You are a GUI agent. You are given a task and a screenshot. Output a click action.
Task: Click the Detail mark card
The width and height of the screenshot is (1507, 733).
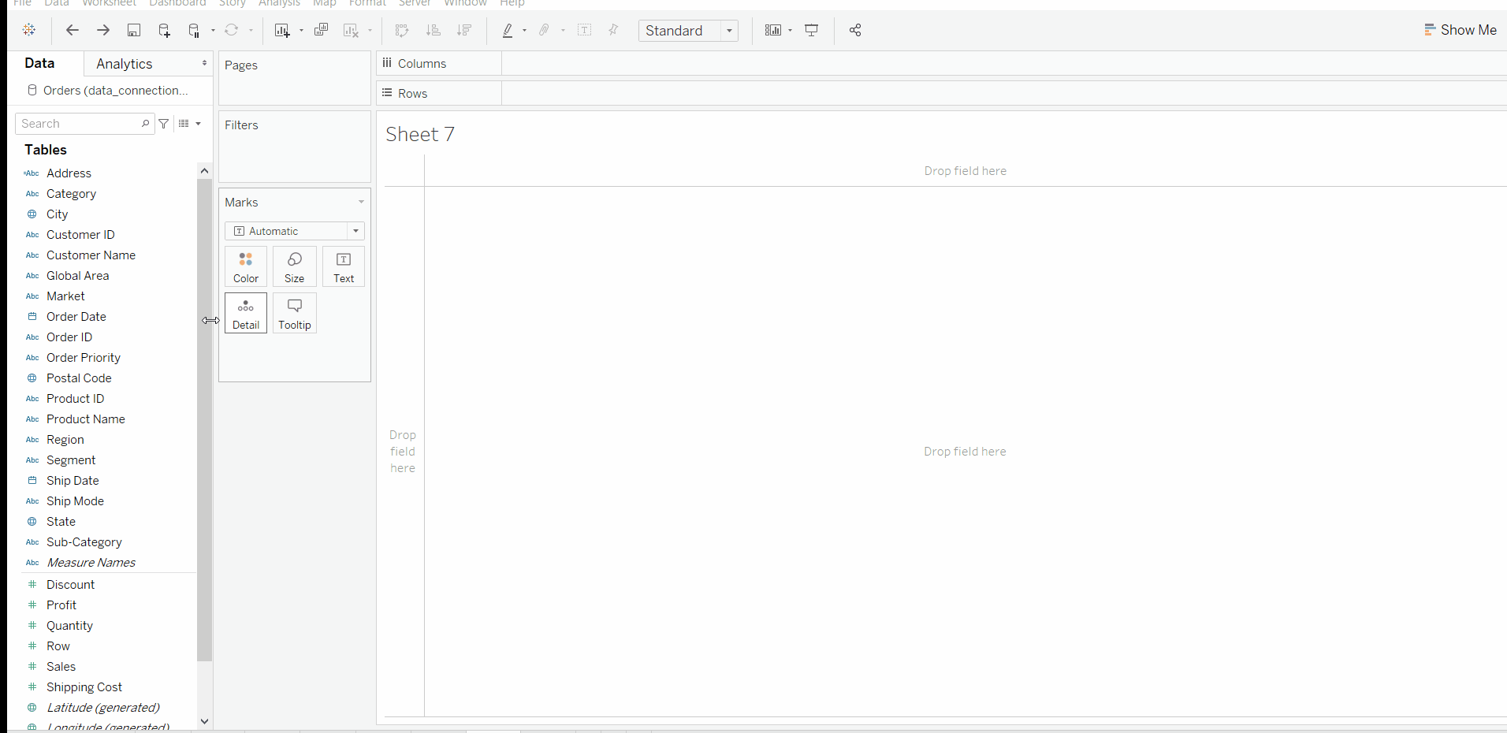coord(246,313)
